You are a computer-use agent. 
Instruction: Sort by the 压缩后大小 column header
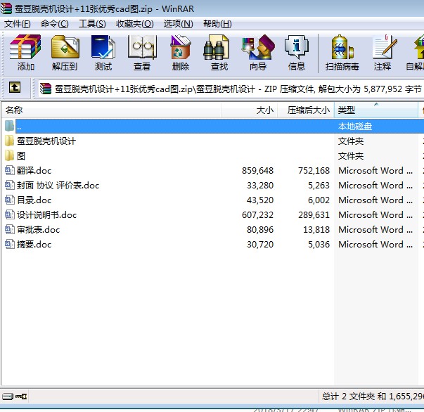pos(306,110)
